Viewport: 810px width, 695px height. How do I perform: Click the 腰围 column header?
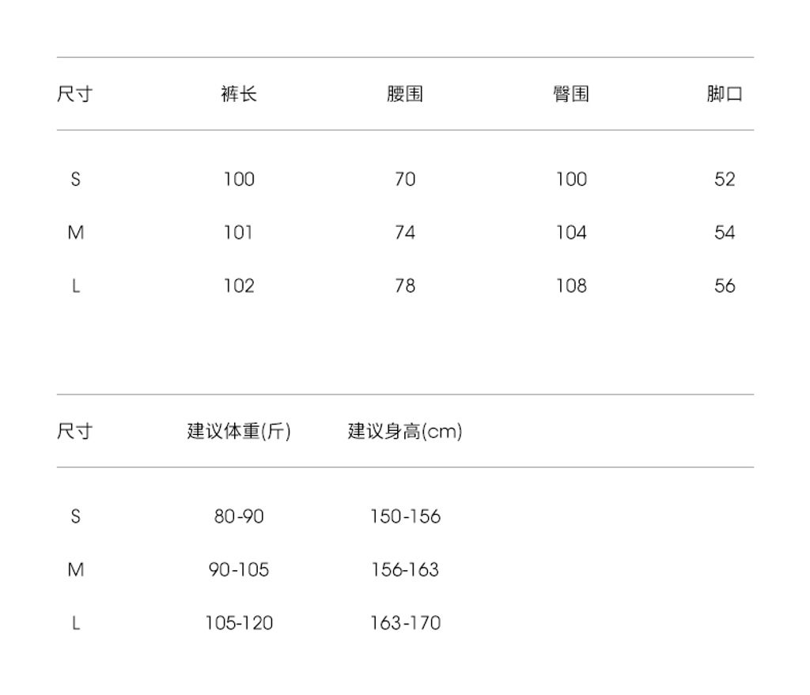405,94
